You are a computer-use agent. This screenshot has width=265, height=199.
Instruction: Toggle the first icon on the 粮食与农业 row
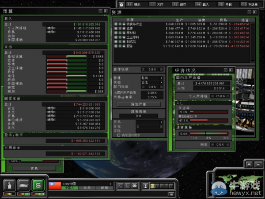point(116,24)
